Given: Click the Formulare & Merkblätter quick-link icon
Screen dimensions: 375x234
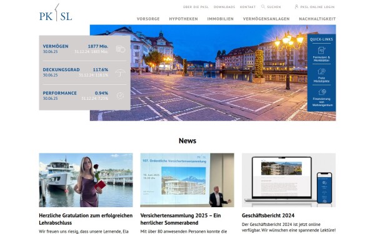Looking at the screenshot, I should (x=321, y=50).
